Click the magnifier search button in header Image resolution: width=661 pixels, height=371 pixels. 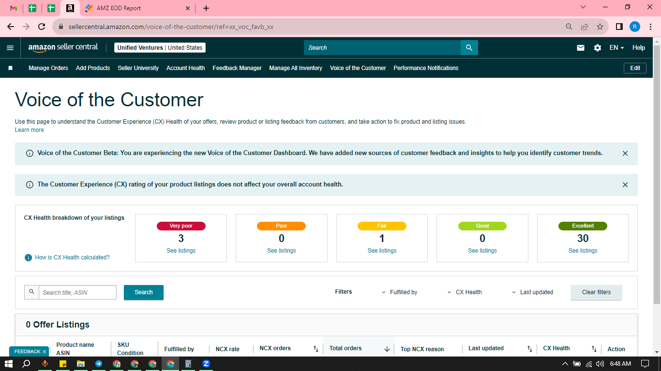(x=469, y=48)
